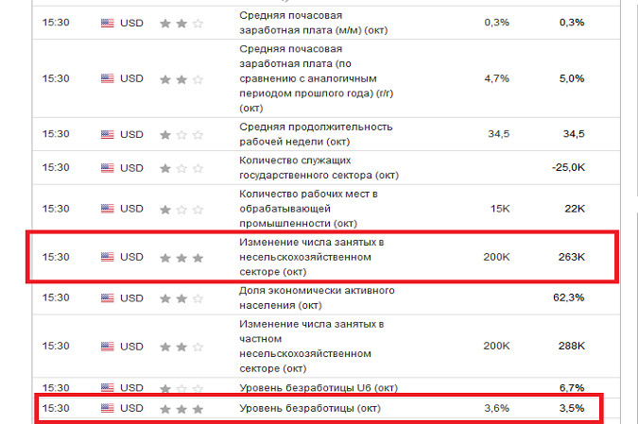Click US flag beside Уровень безработицы U6
Viewport: 638px width, 424px height.
pyautogui.click(x=107, y=388)
